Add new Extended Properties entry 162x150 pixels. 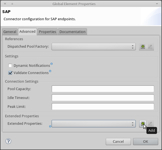point(143,123)
